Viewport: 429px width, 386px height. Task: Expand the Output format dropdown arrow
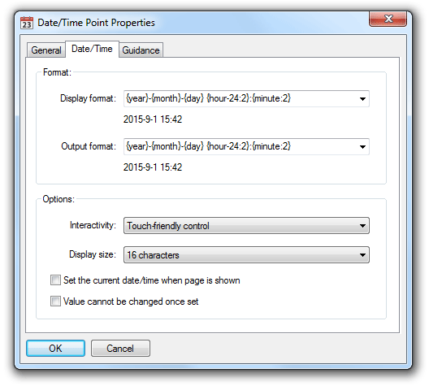tap(362, 147)
